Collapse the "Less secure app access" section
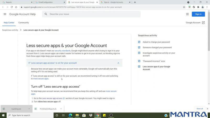 [118, 63]
